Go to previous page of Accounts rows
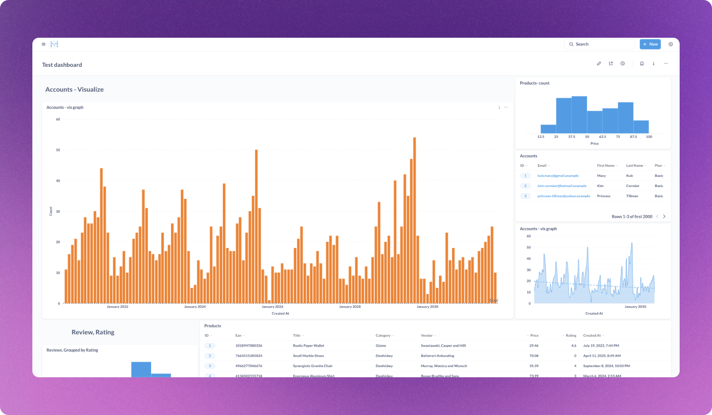This screenshot has width=712, height=415. [x=657, y=217]
